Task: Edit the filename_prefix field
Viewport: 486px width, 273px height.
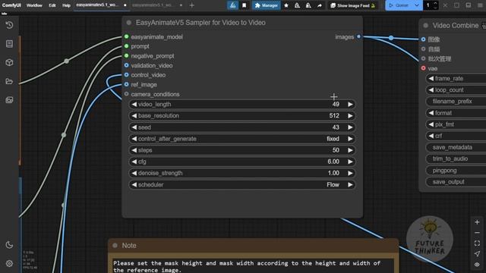Action: (456, 102)
